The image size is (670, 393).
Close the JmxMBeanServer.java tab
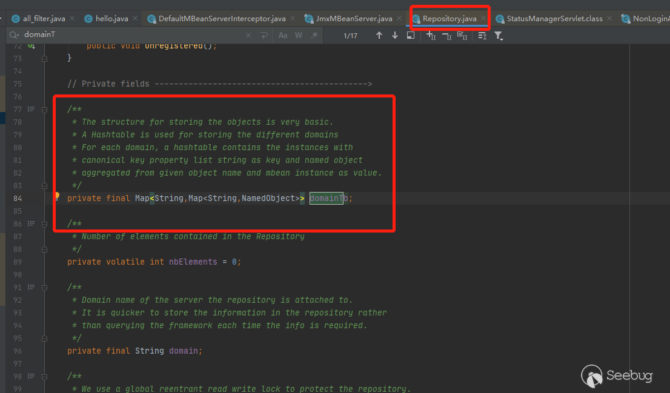tap(399, 18)
